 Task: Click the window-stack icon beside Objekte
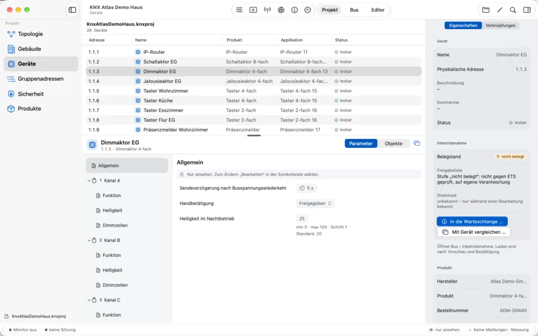417,143
